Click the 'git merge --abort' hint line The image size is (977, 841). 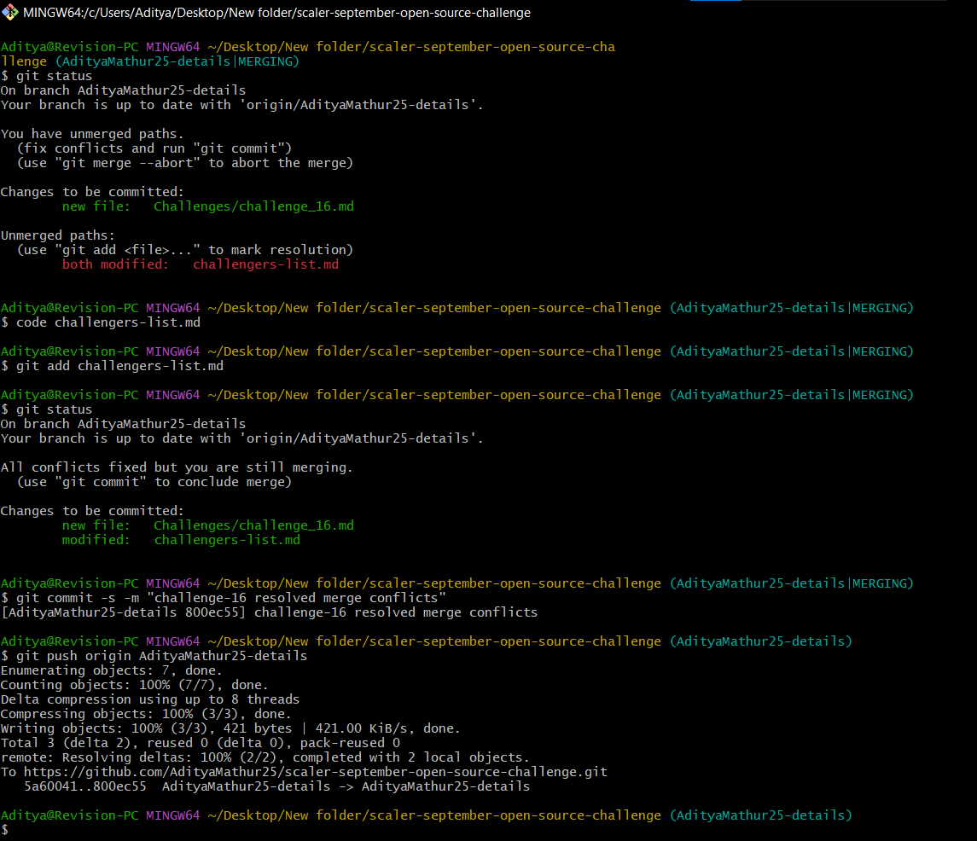[x=185, y=163]
